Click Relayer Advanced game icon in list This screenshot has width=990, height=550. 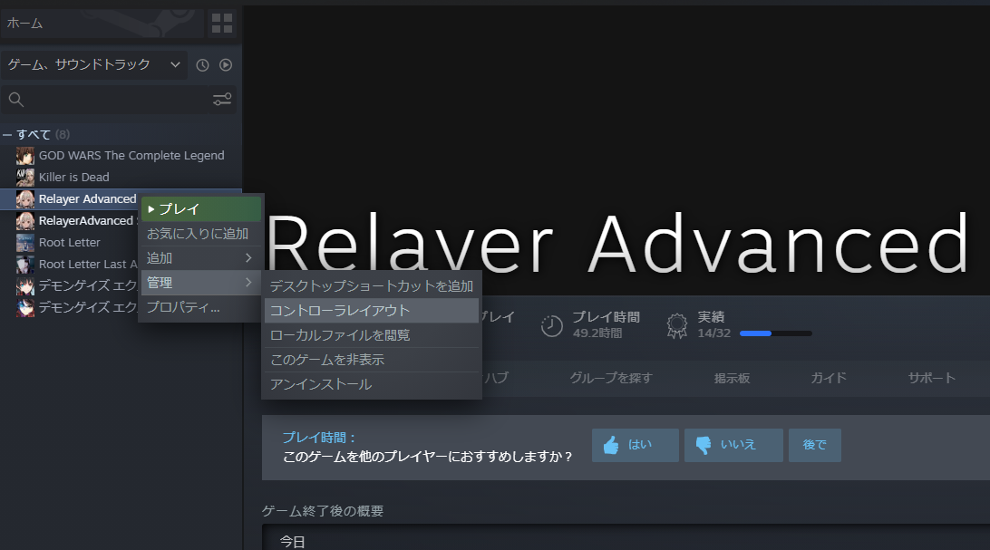pyautogui.click(x=25, y=199)
